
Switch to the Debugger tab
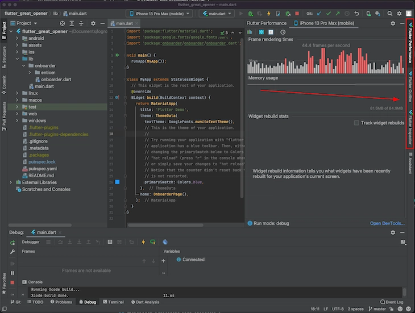tap(31, 242)
